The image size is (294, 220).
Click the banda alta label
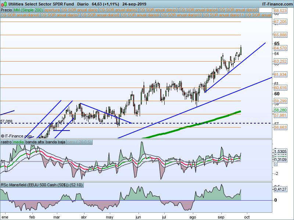pyautogui.click(x=35, y=142)
